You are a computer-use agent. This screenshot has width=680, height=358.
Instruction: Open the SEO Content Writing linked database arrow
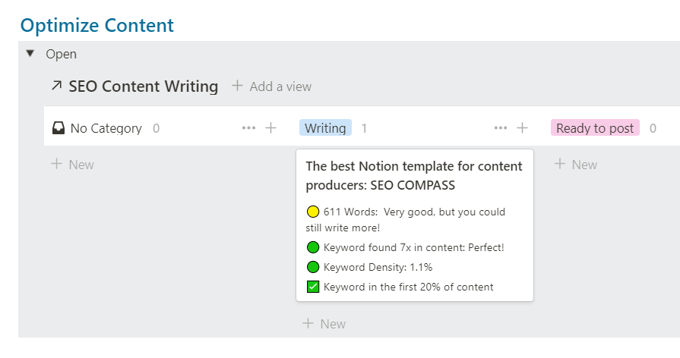click(x=56, y=86)
